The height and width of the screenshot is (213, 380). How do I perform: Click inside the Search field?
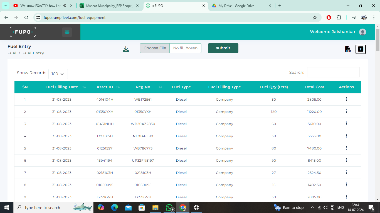click(x=333, y=72)
